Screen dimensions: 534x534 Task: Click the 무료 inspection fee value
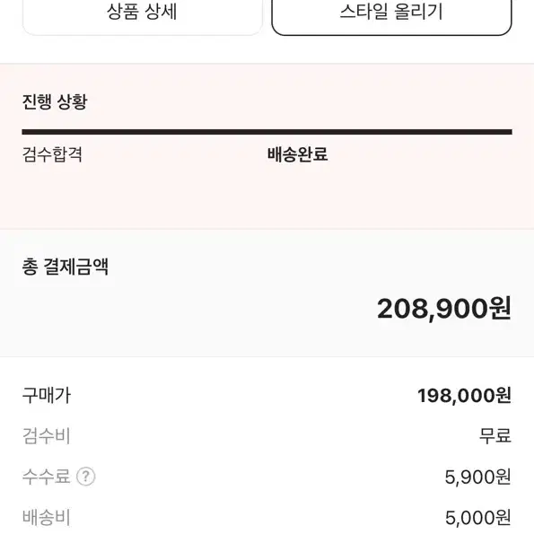495,436
